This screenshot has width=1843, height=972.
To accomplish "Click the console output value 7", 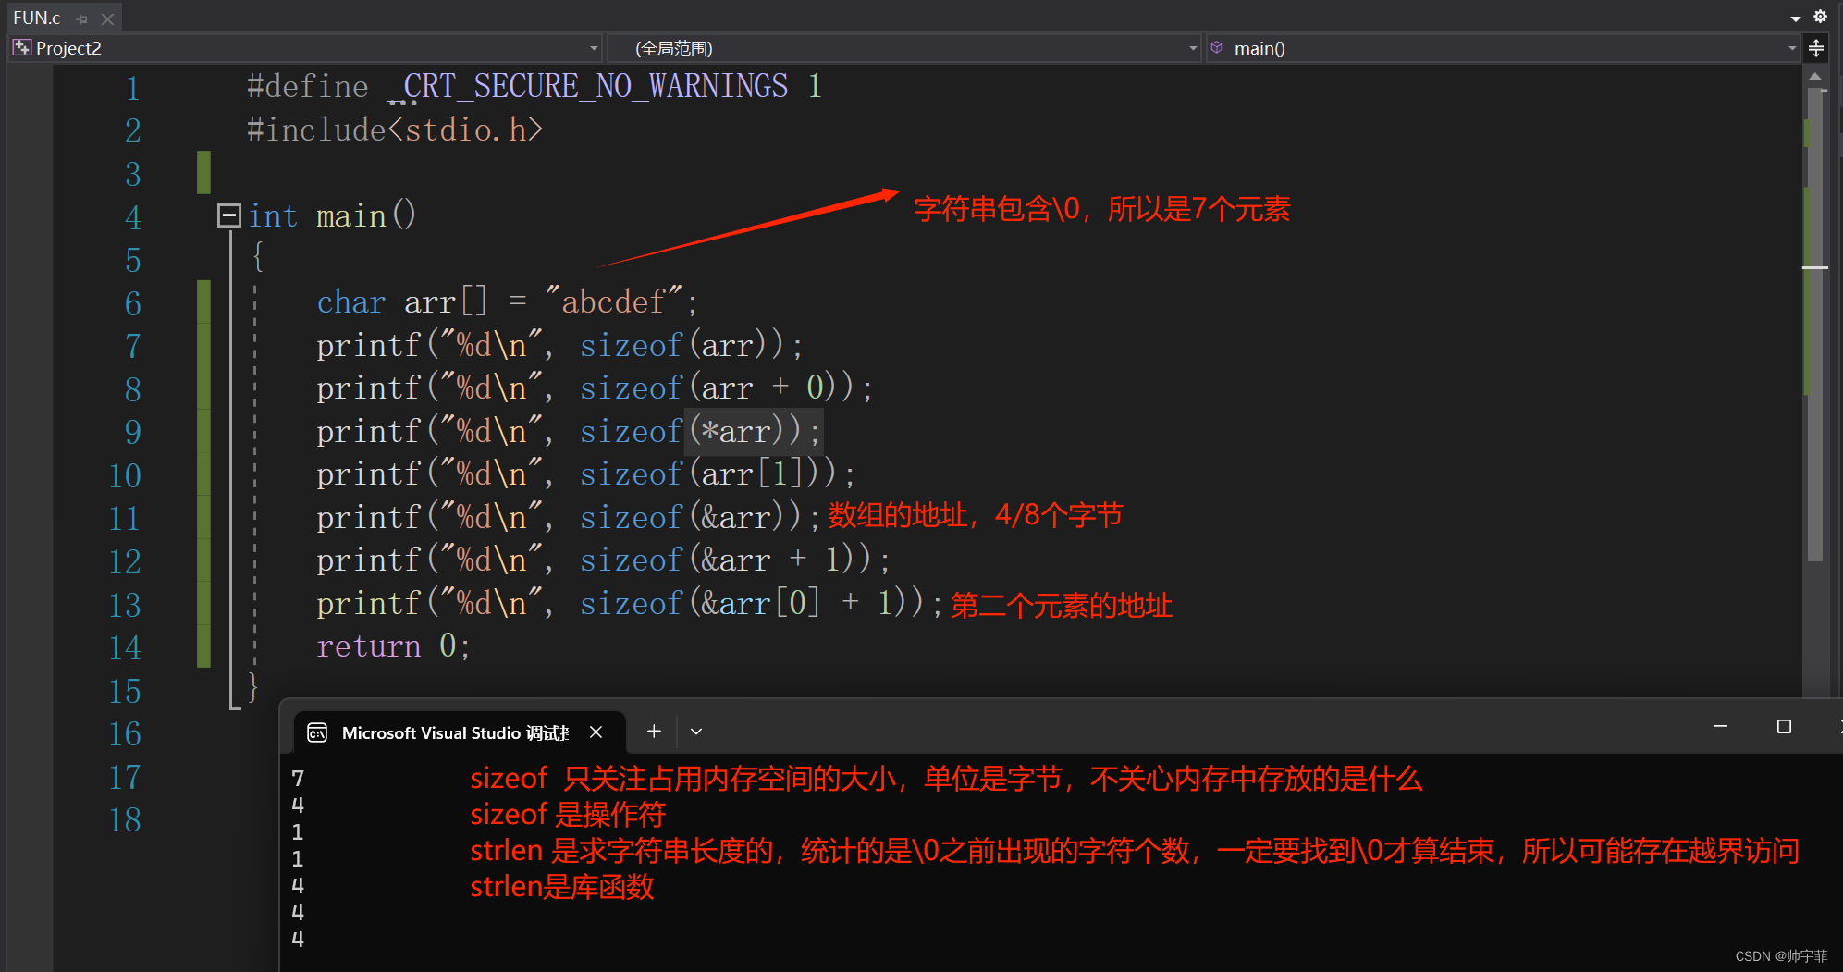I will (298, 779).
